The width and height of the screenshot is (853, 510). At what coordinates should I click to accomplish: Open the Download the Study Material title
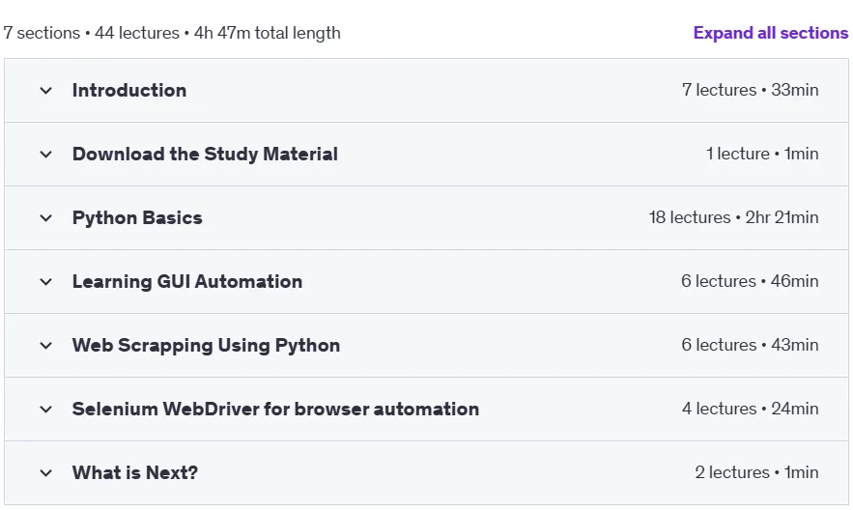[x=205, y=154]
